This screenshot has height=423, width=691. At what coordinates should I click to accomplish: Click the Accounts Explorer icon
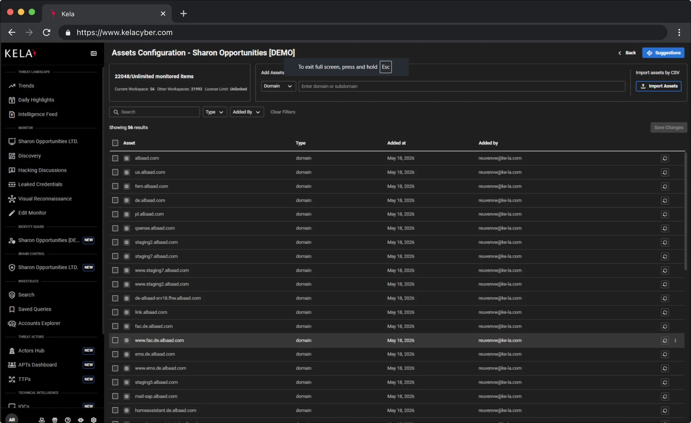click(x=12, y=323)
